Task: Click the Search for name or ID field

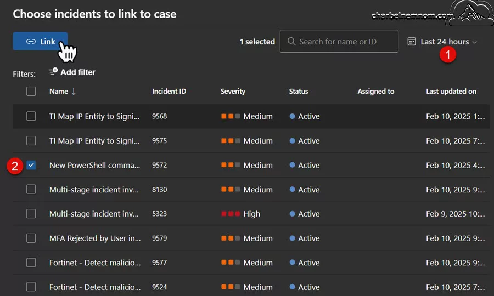Action: 339,41
